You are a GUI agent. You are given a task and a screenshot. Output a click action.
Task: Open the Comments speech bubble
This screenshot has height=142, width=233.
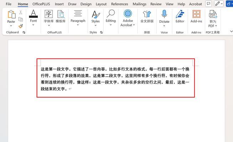(x=208, y=4)
